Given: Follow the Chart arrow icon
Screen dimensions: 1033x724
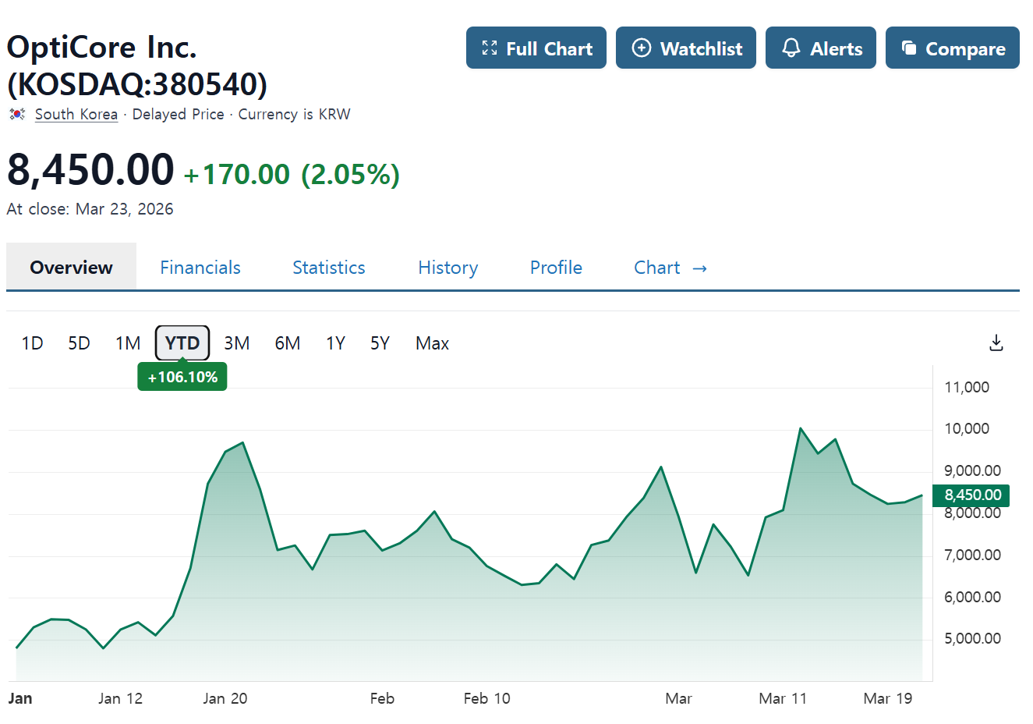Looking at the screenshot, I should click(699, 268).
